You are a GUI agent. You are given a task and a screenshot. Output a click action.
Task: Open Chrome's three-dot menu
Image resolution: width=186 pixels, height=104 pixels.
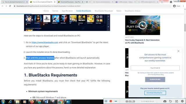point(183,6)
